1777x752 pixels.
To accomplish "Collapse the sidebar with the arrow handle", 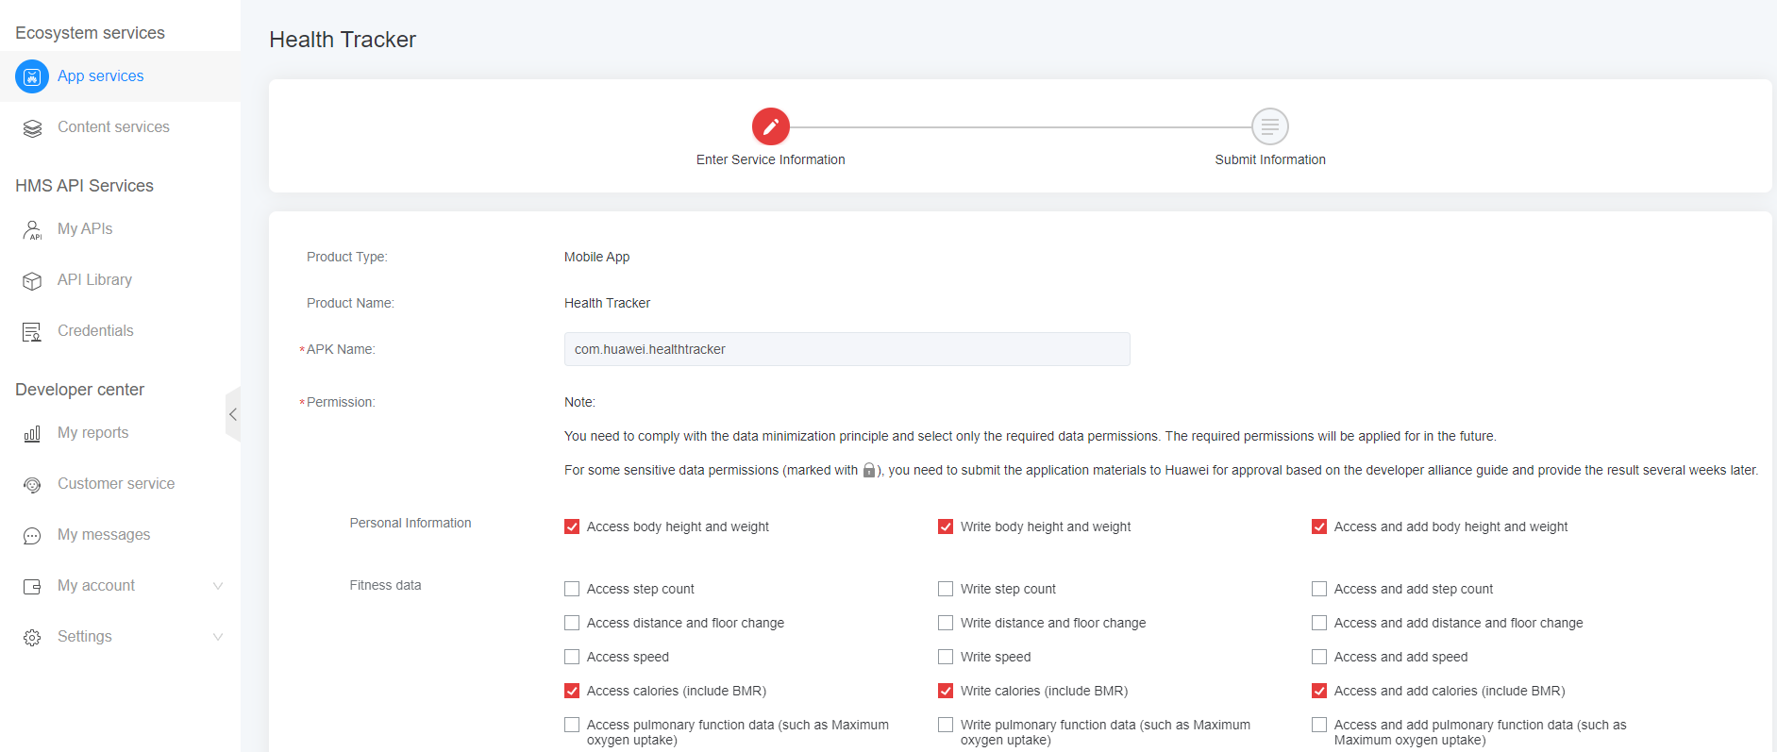I will [233, 414].
